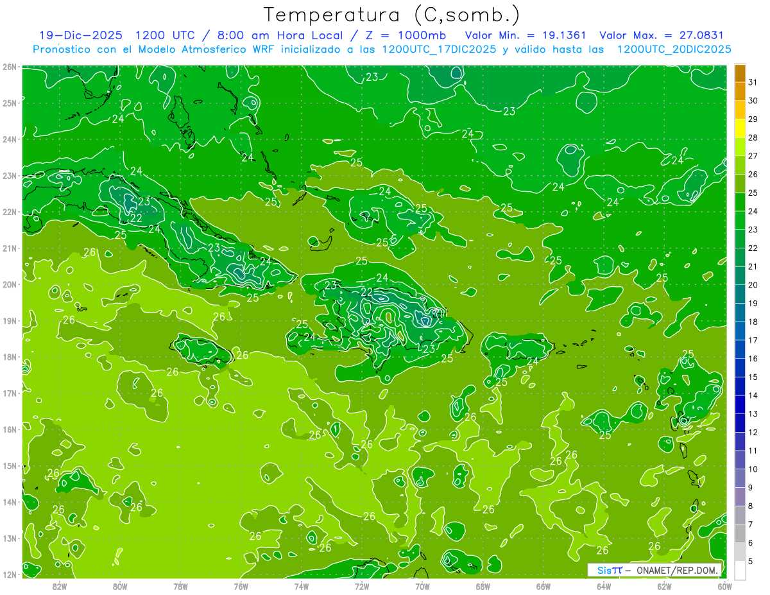
Task: Click the 15N latitude label
Action: [x=10, y=465]
